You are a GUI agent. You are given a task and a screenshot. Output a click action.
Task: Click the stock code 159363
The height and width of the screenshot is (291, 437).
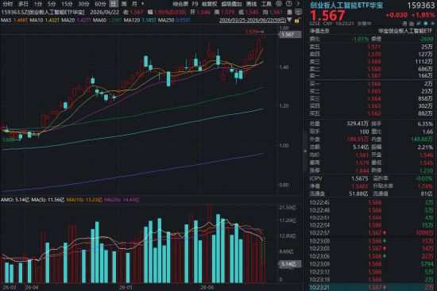(421, 6)
